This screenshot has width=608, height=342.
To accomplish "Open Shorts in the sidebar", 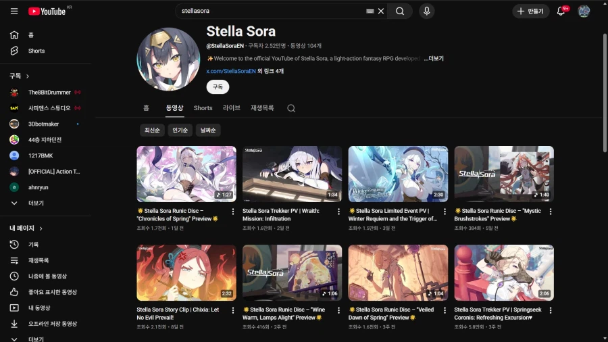I will coord(36,51).
